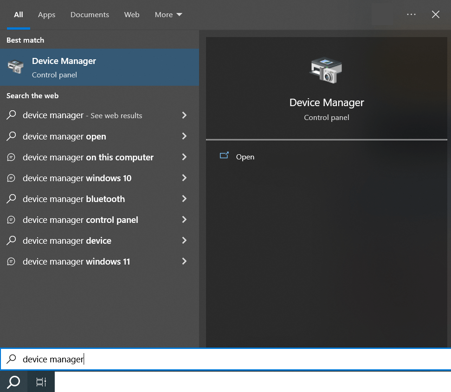Close the search panel
451x392 pixels.
point(435,15)
